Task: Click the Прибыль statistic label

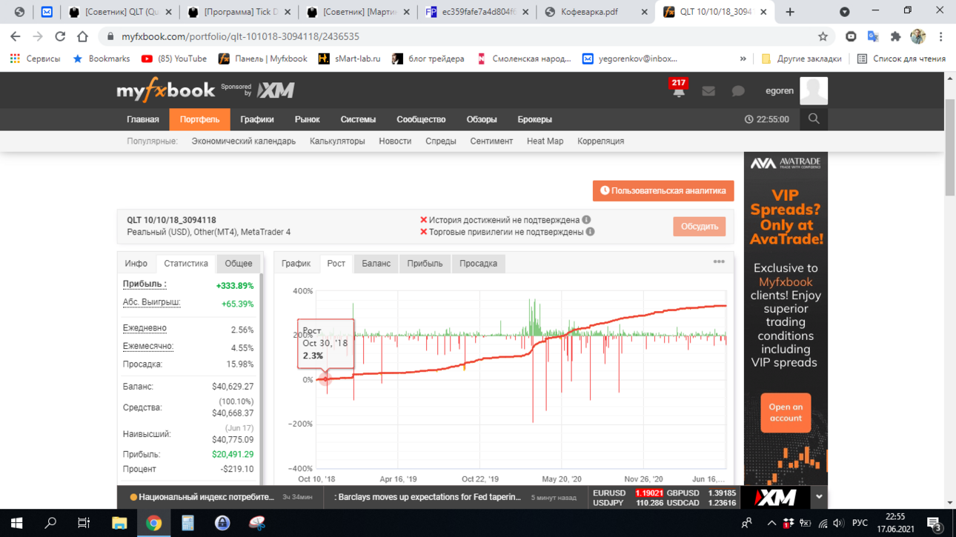Action: tap(145, 284)
